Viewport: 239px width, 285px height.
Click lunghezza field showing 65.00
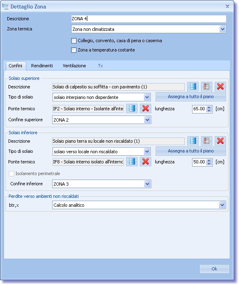click(x=199, y=109)
